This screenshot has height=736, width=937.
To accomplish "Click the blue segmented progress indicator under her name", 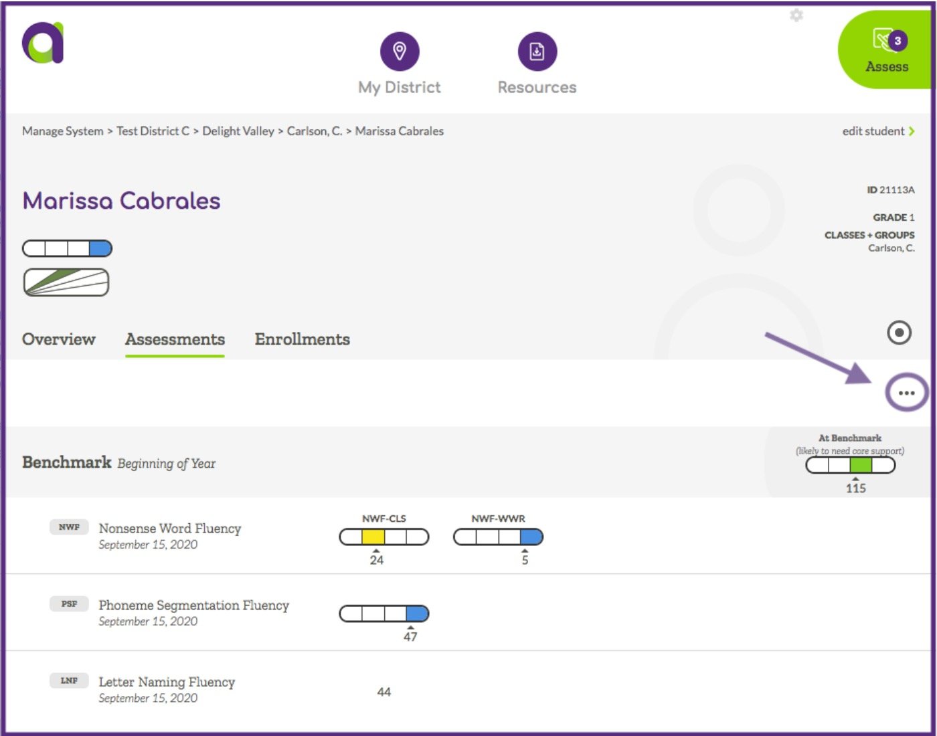I will point(66,248).
